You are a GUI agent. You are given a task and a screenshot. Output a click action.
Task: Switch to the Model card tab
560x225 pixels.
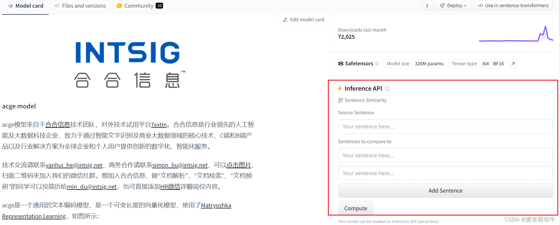pyautogui.click(x=25, y=6)
